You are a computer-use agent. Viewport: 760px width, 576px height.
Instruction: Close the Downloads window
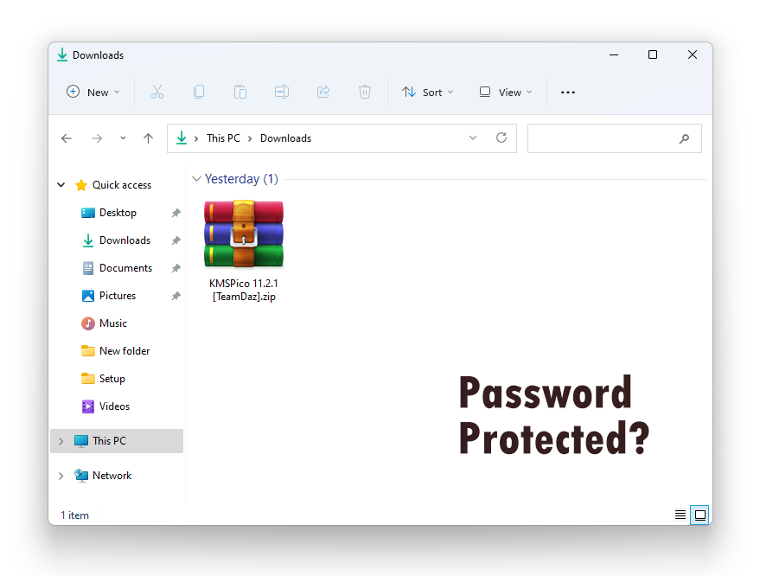pyautogui.click(x=693, y=54)
